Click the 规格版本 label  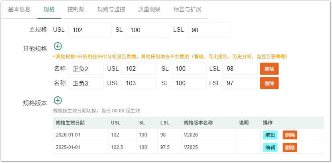click(35, 103)
